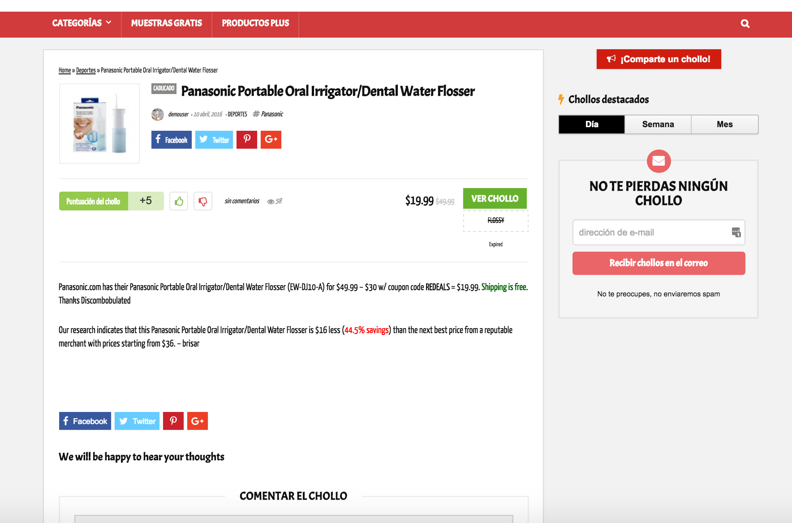Expand the Categorías dropdown menu
The width and height of the screenshot is (792, 523).
click(82, 23)
